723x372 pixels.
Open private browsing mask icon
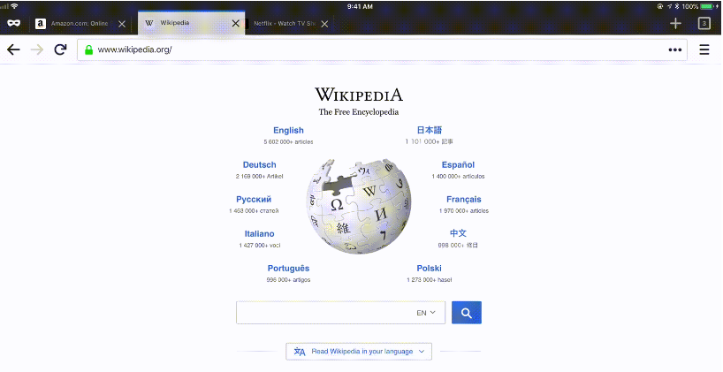[13, 24]
